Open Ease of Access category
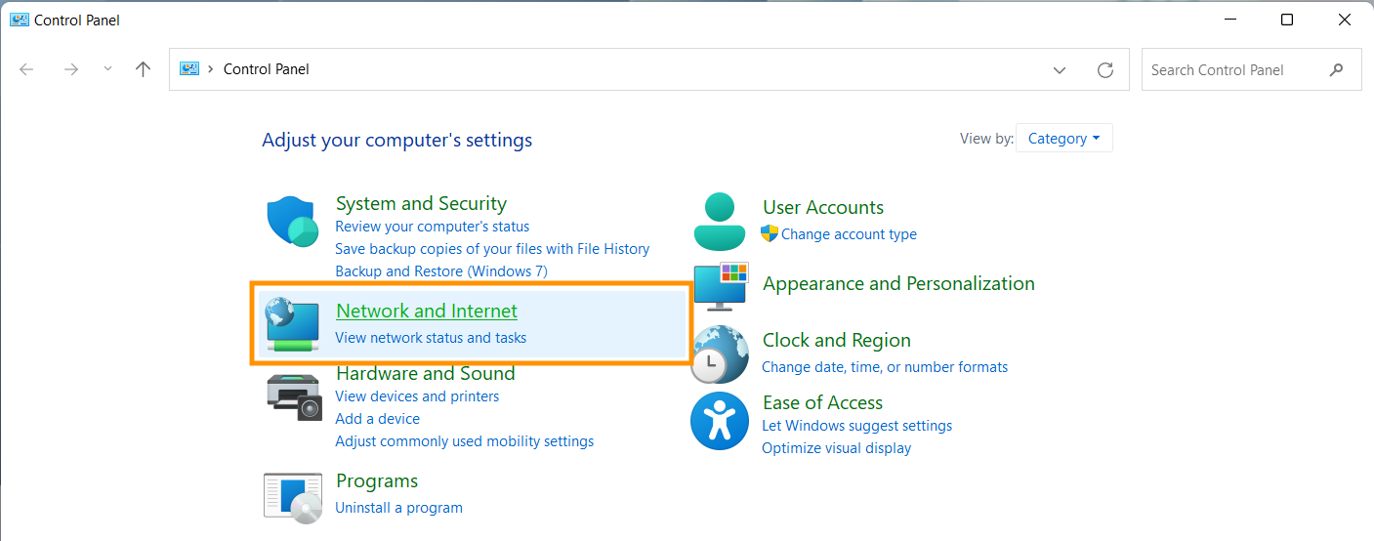 coord(822,402)
